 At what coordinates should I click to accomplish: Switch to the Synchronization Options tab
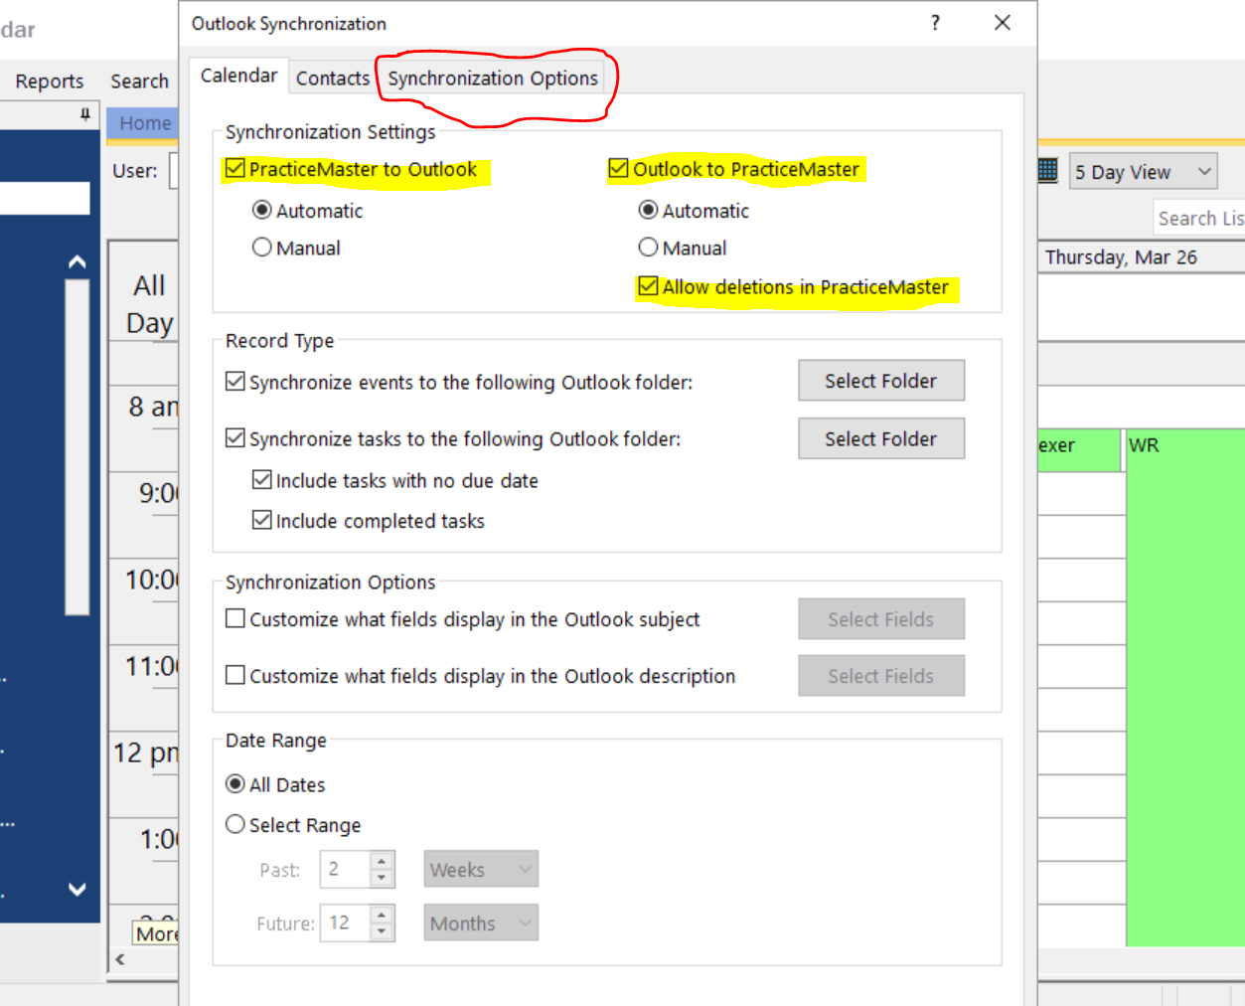pos(493,79)
